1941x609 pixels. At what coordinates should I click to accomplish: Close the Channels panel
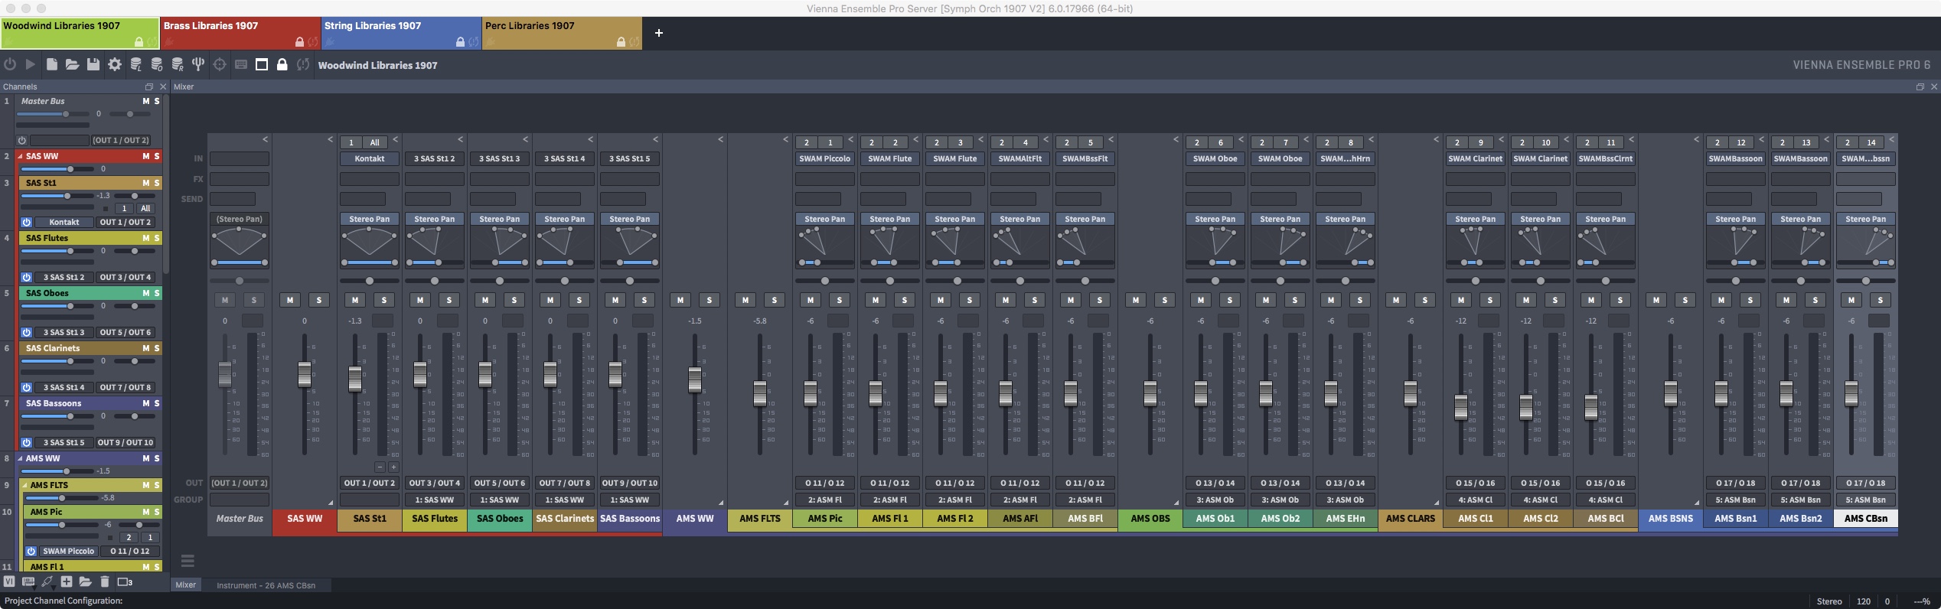[x=162, y=87]
